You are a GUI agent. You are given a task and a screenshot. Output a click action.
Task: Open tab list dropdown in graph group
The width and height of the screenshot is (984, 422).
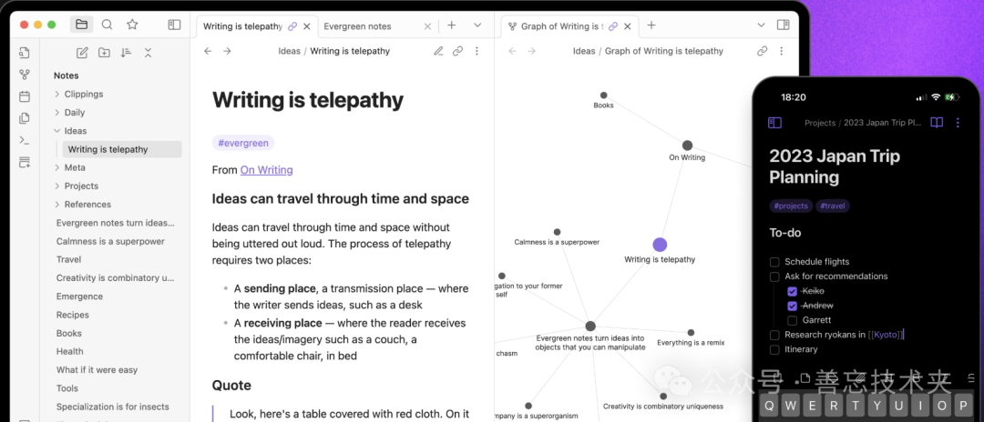(761, 25)
